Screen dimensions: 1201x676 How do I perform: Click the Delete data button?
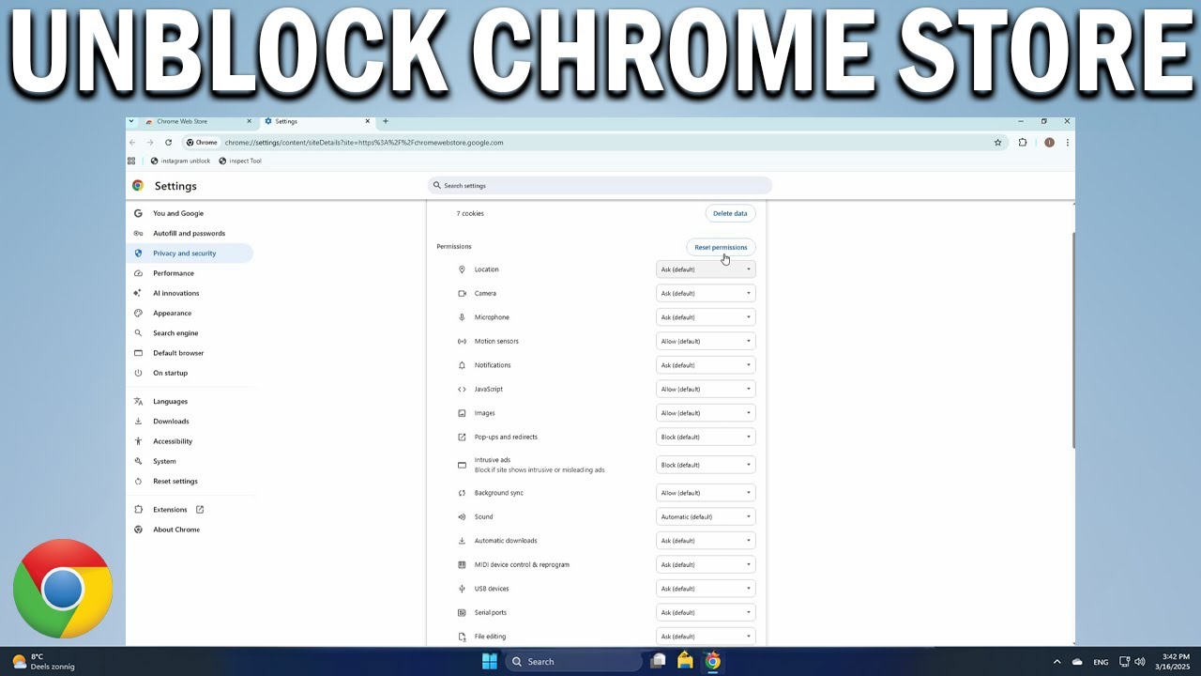click(730, 213)
